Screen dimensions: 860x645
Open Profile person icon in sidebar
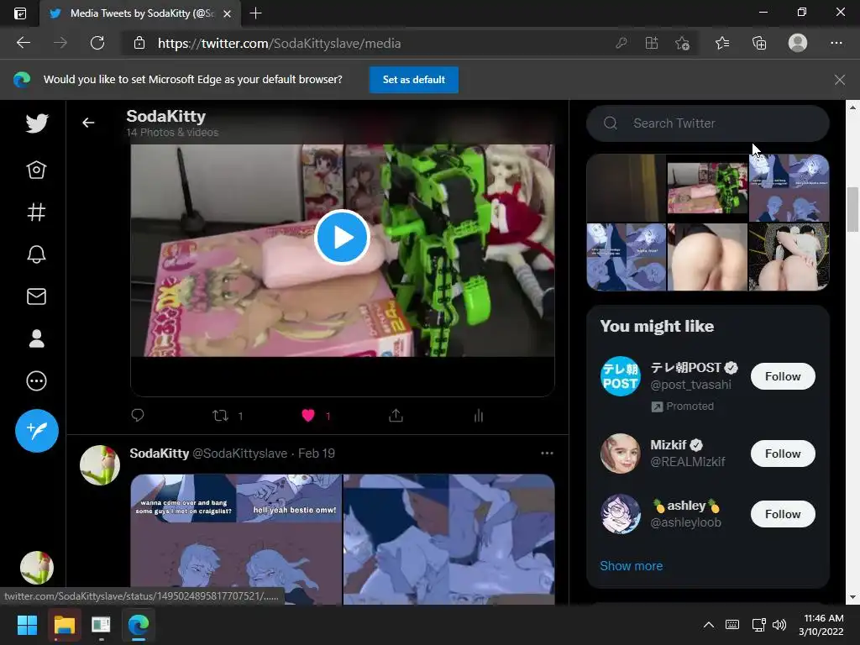[x=36, y=338]
